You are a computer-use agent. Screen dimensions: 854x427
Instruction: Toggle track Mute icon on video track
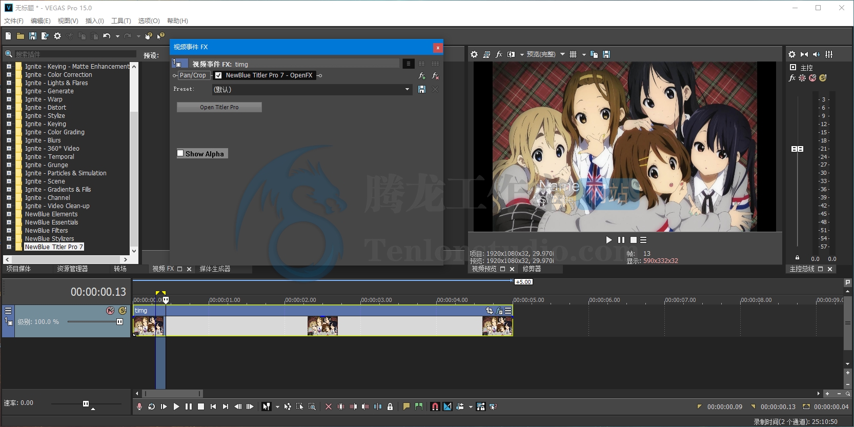pyautogui.click(x=110, y=311)
